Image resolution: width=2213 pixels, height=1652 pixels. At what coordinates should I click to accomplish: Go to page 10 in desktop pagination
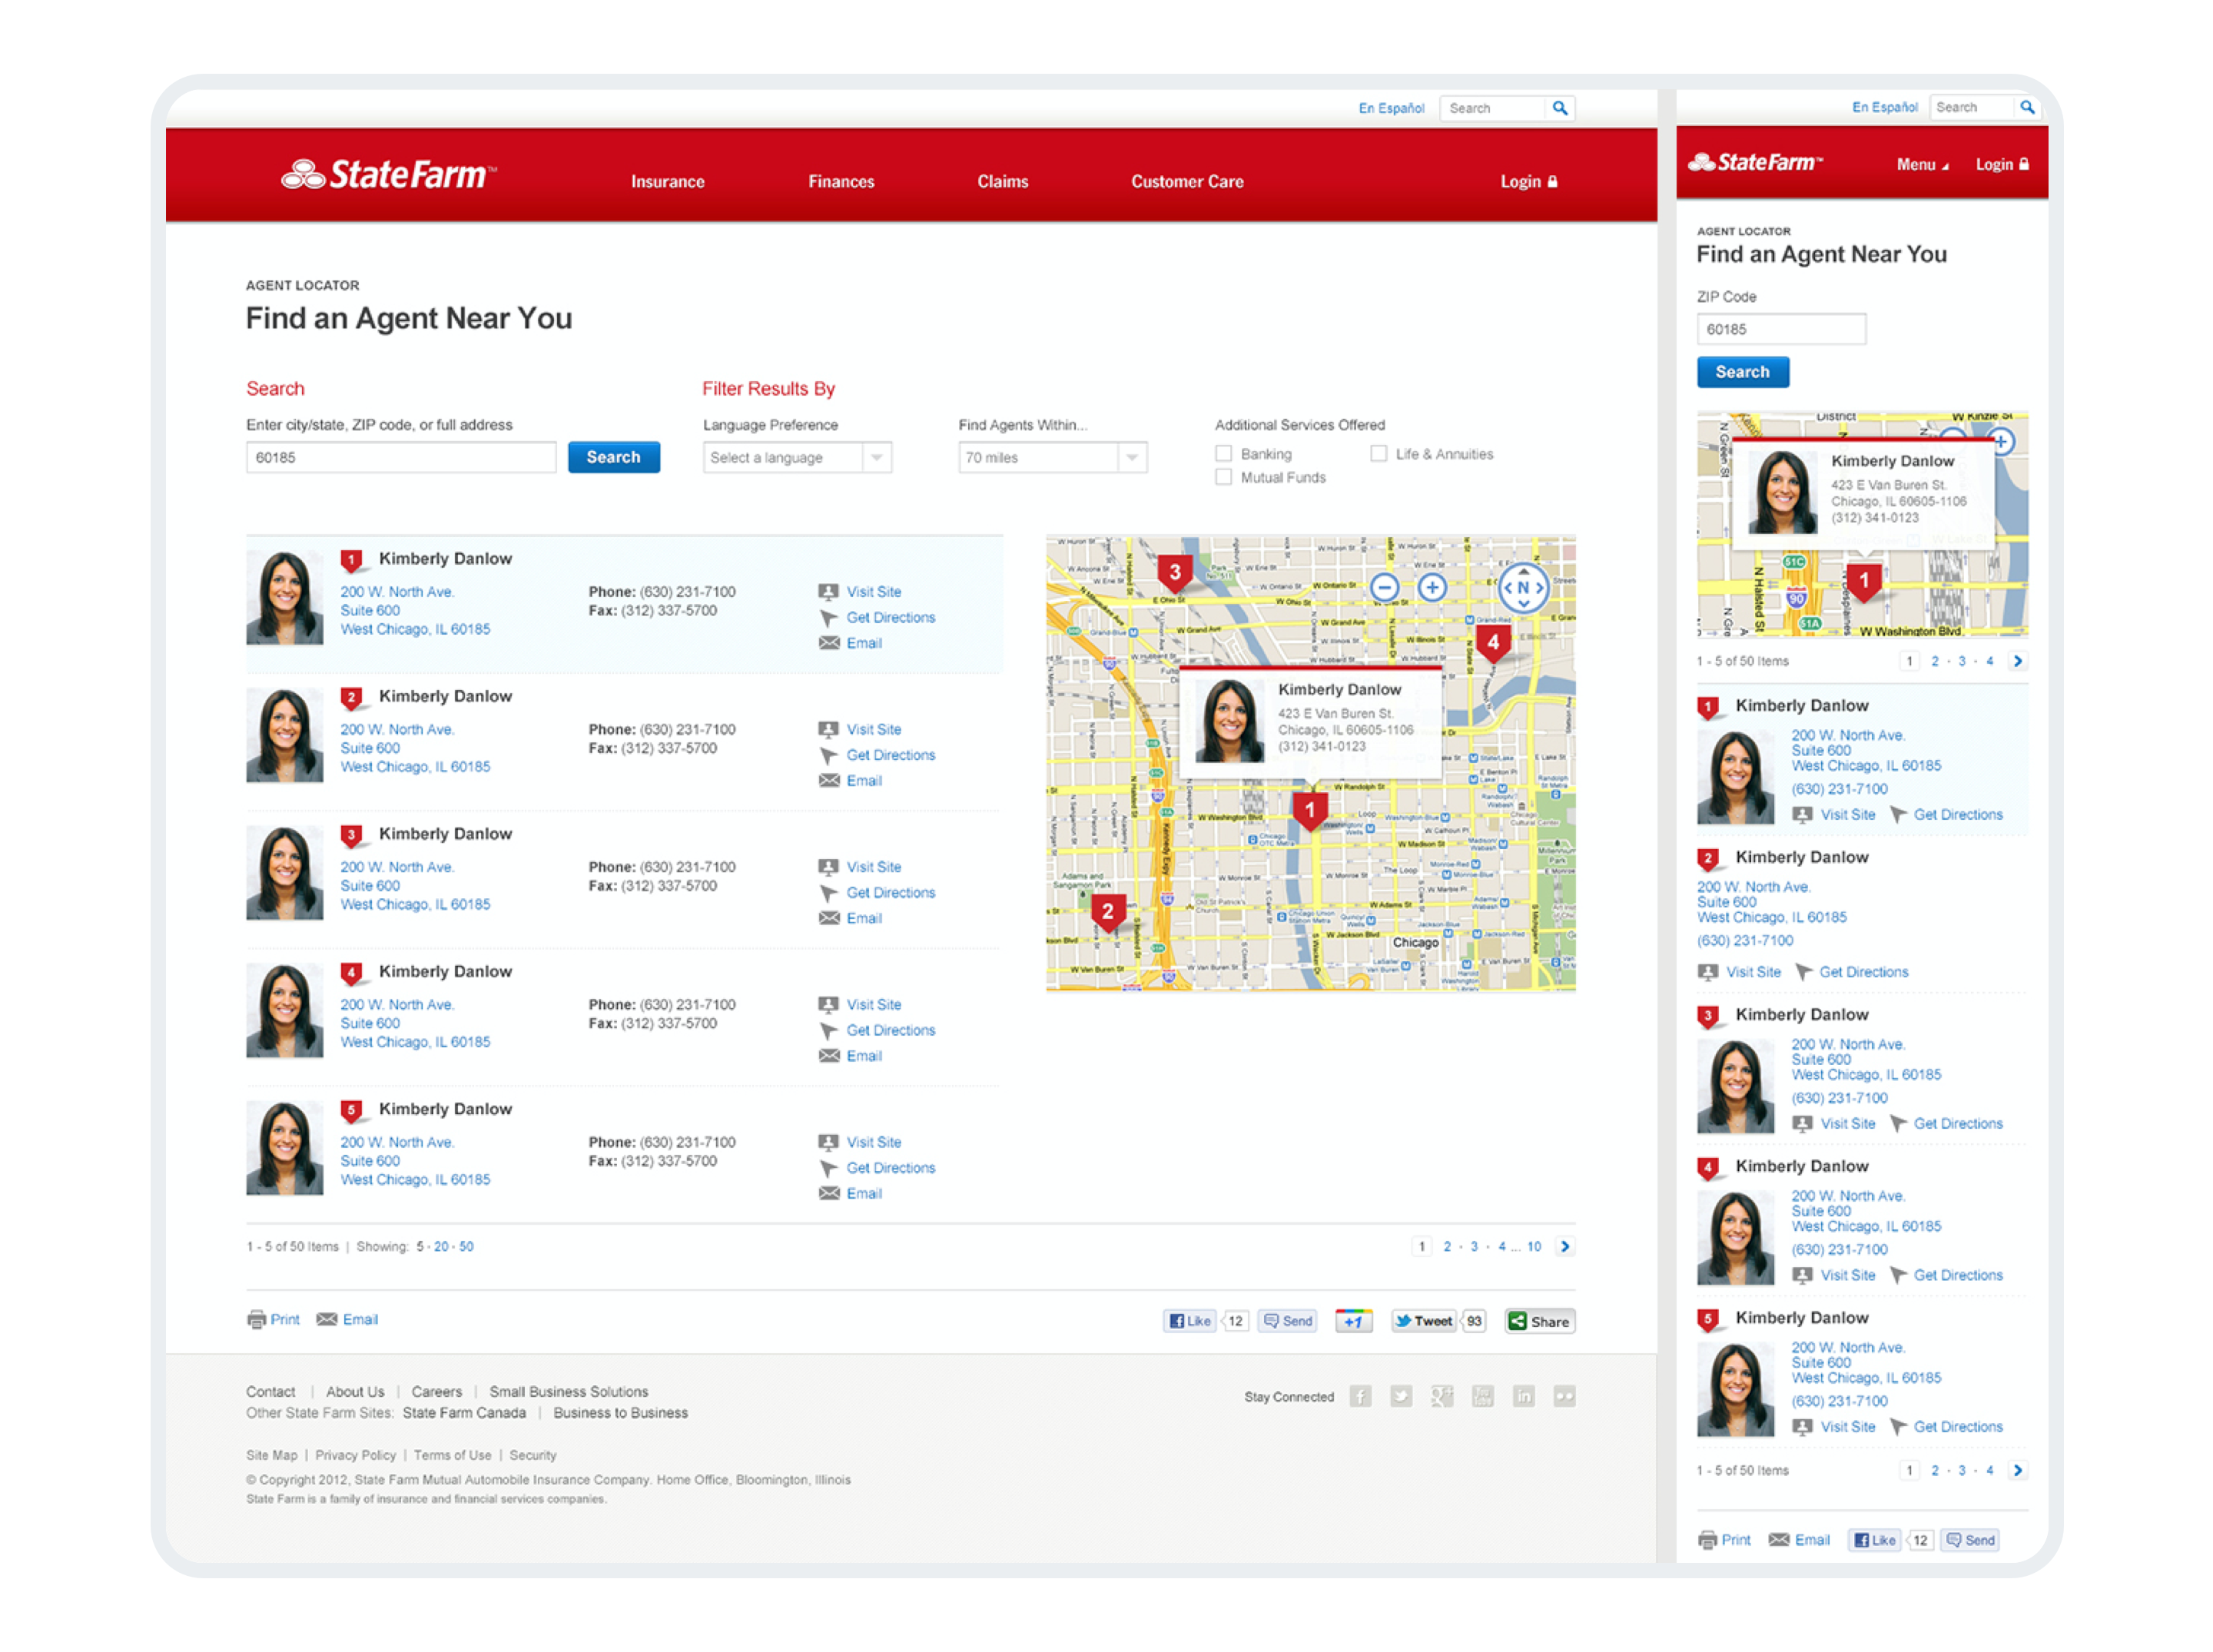tap(1533, 1247)
